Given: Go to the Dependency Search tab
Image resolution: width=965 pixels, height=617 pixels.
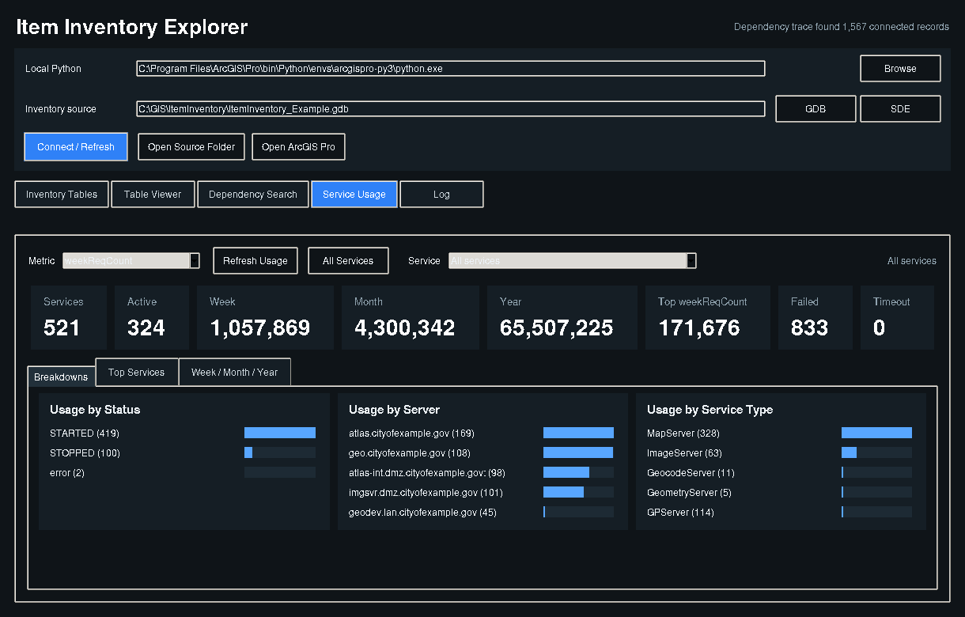Looking at the screenshot, I should click(x=253, y=195).
